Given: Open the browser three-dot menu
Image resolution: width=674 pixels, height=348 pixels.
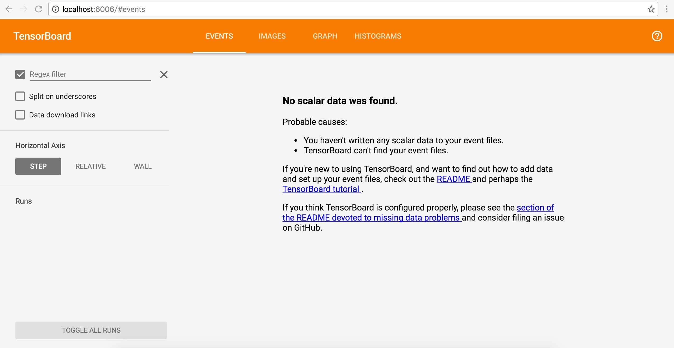Looking at the screenshot, I should (x=666, y=9).
